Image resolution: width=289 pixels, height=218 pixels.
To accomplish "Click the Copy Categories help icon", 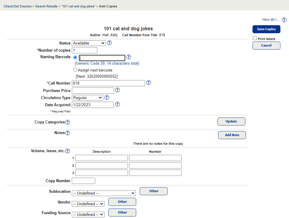I will 68,122.
